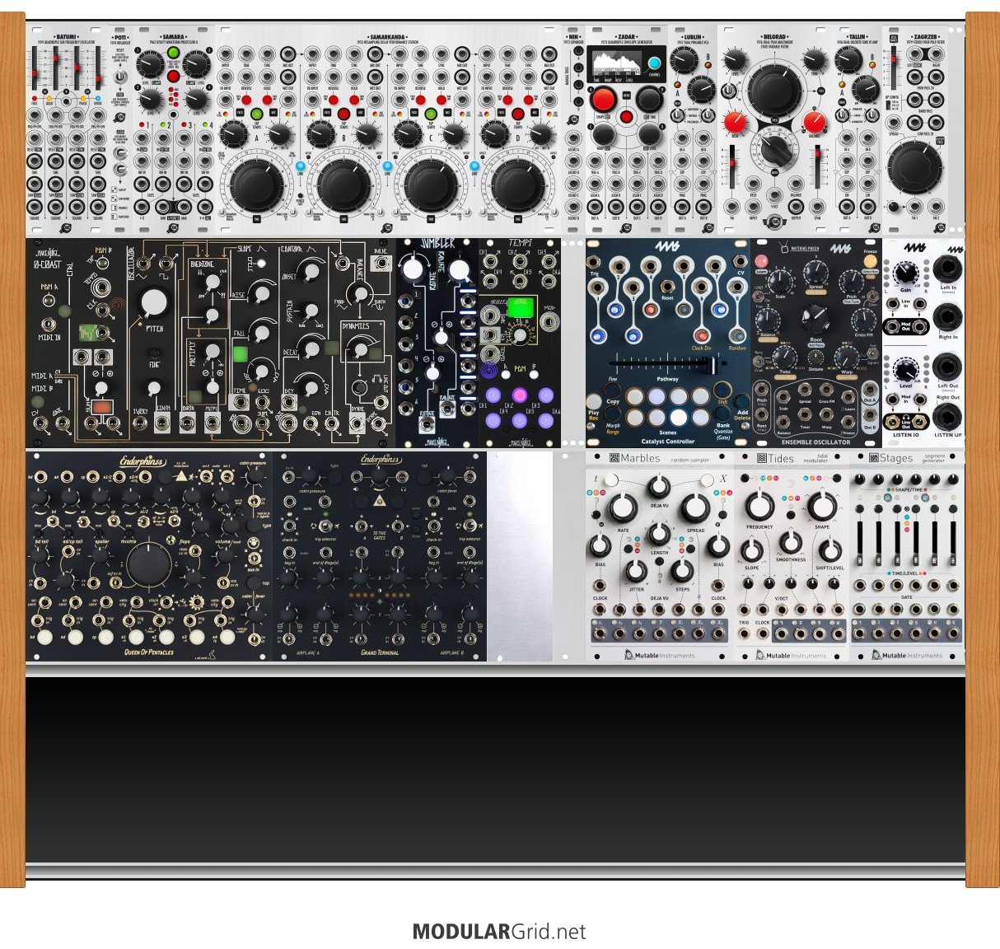
Task: Click the large 0-Coast Pitch knob
Action: (x=153, y=304)
